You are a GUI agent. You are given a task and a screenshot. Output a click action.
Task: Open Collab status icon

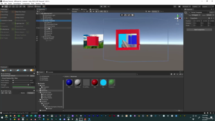(175, 7)
